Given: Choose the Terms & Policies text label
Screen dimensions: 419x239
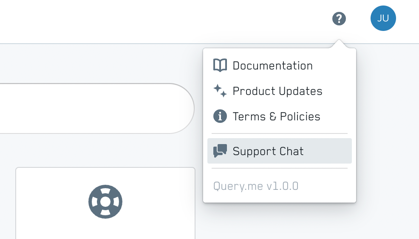Looking at the screenshot, I should click(x=276, y=117).
